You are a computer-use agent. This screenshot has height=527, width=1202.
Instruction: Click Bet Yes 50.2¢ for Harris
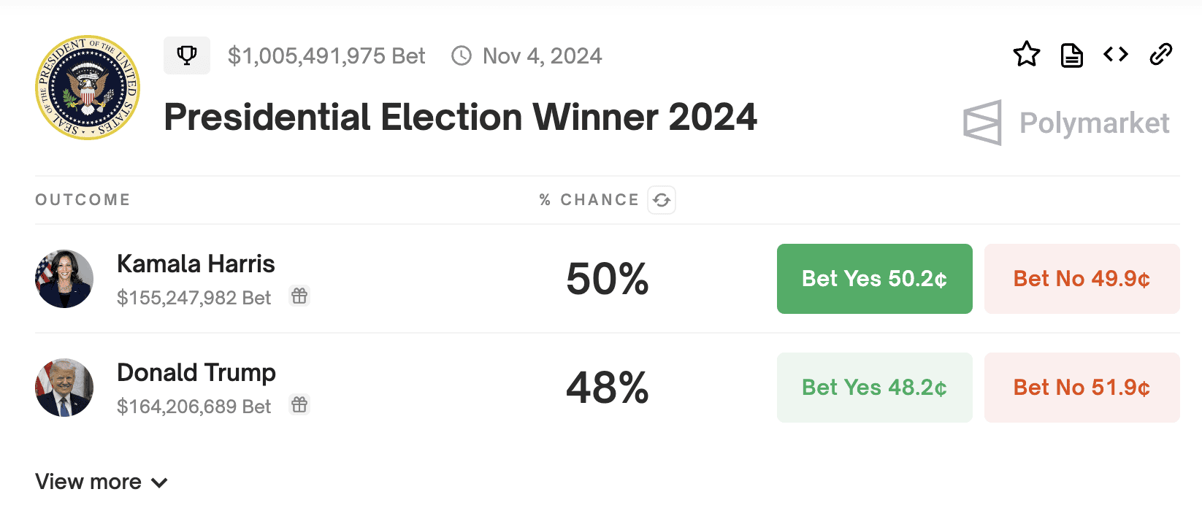click(874, 279)
